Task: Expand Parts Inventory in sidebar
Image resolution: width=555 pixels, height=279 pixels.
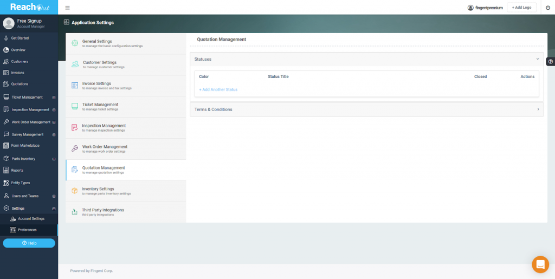Action: 54,159
